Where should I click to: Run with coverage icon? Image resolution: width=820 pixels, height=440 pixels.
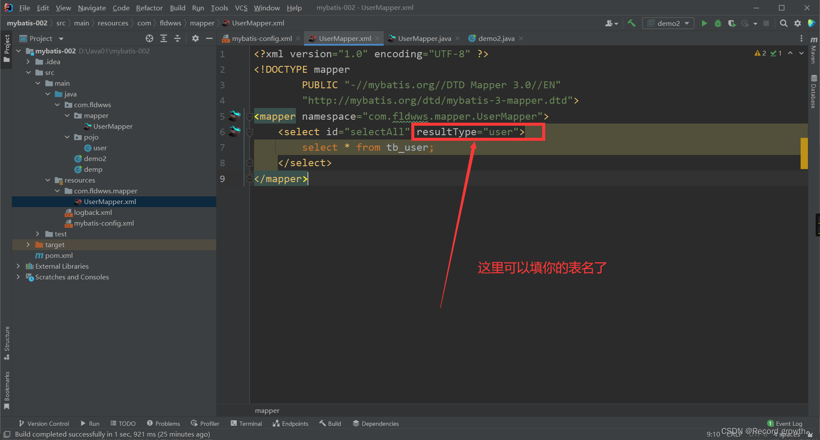[732, 23]
